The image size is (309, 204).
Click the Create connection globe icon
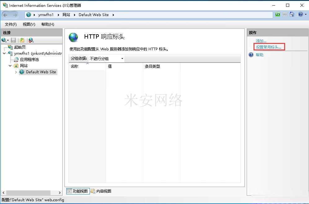coord(4,40)
